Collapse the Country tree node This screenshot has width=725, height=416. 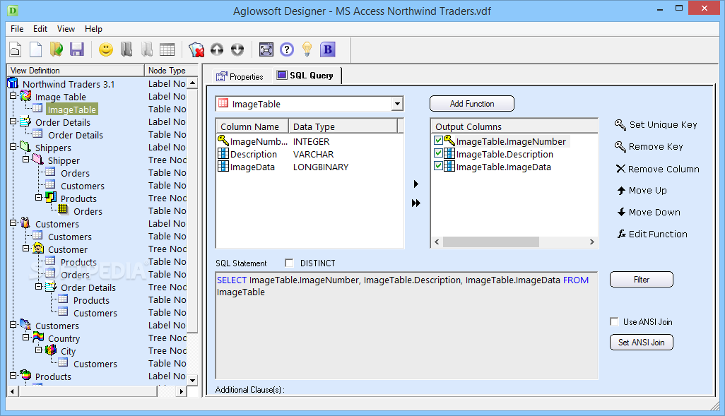coord(26,338)
